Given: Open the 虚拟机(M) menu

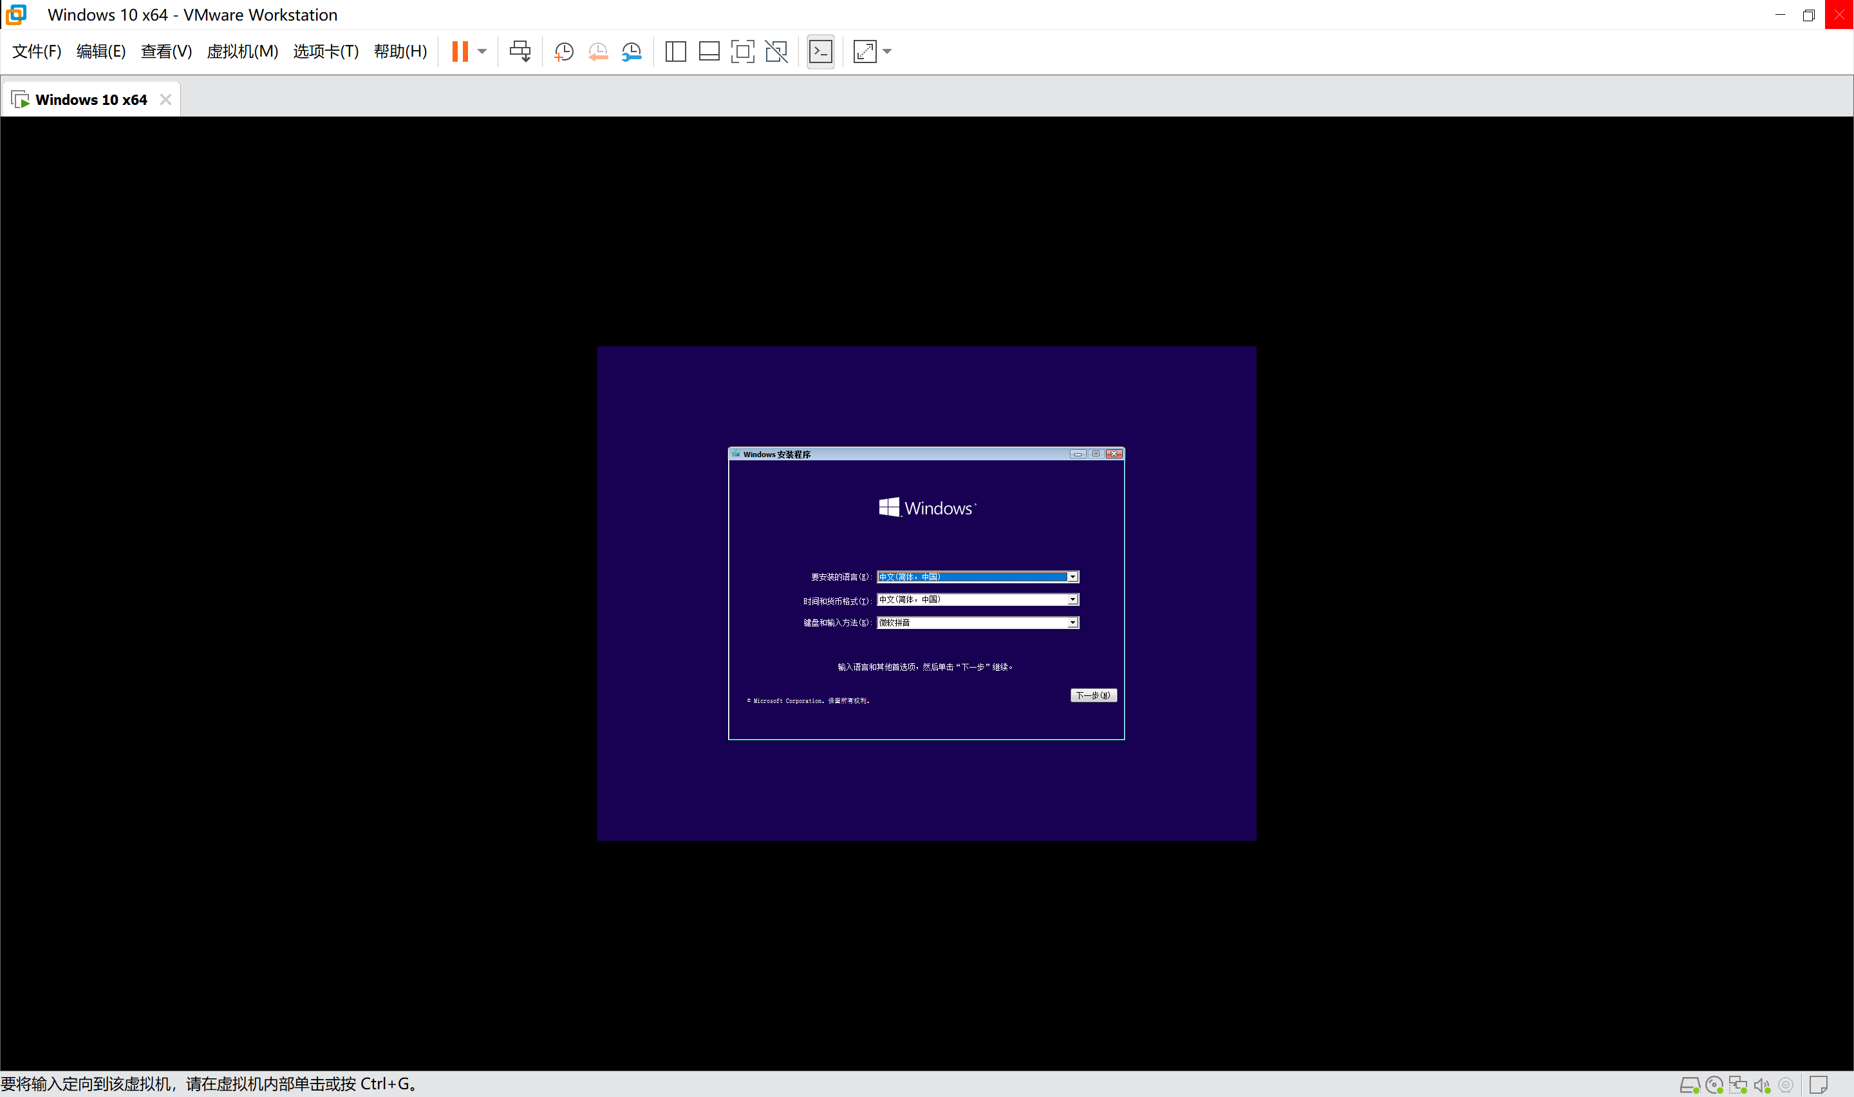Looking at the screenshot, I should pos(241,51).
